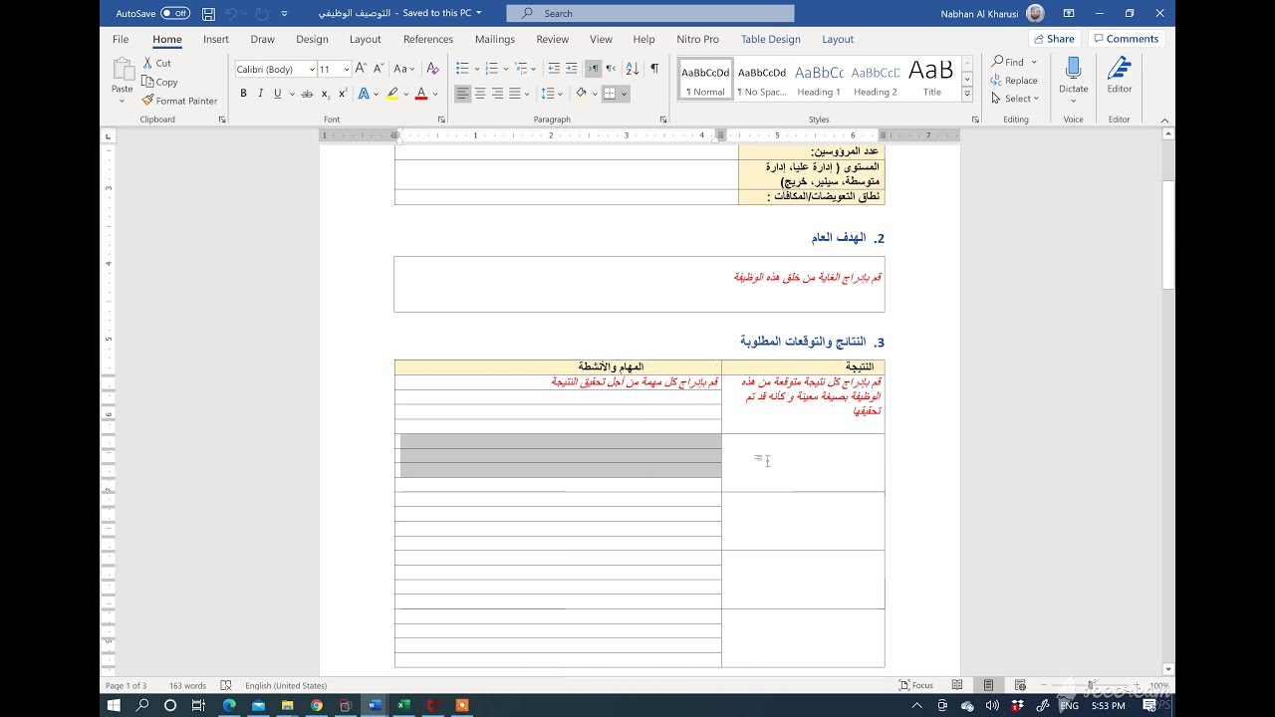This screenshot has width=1275, height=717.
Task: Click Focus in status bar
Action: coord(916,685)
